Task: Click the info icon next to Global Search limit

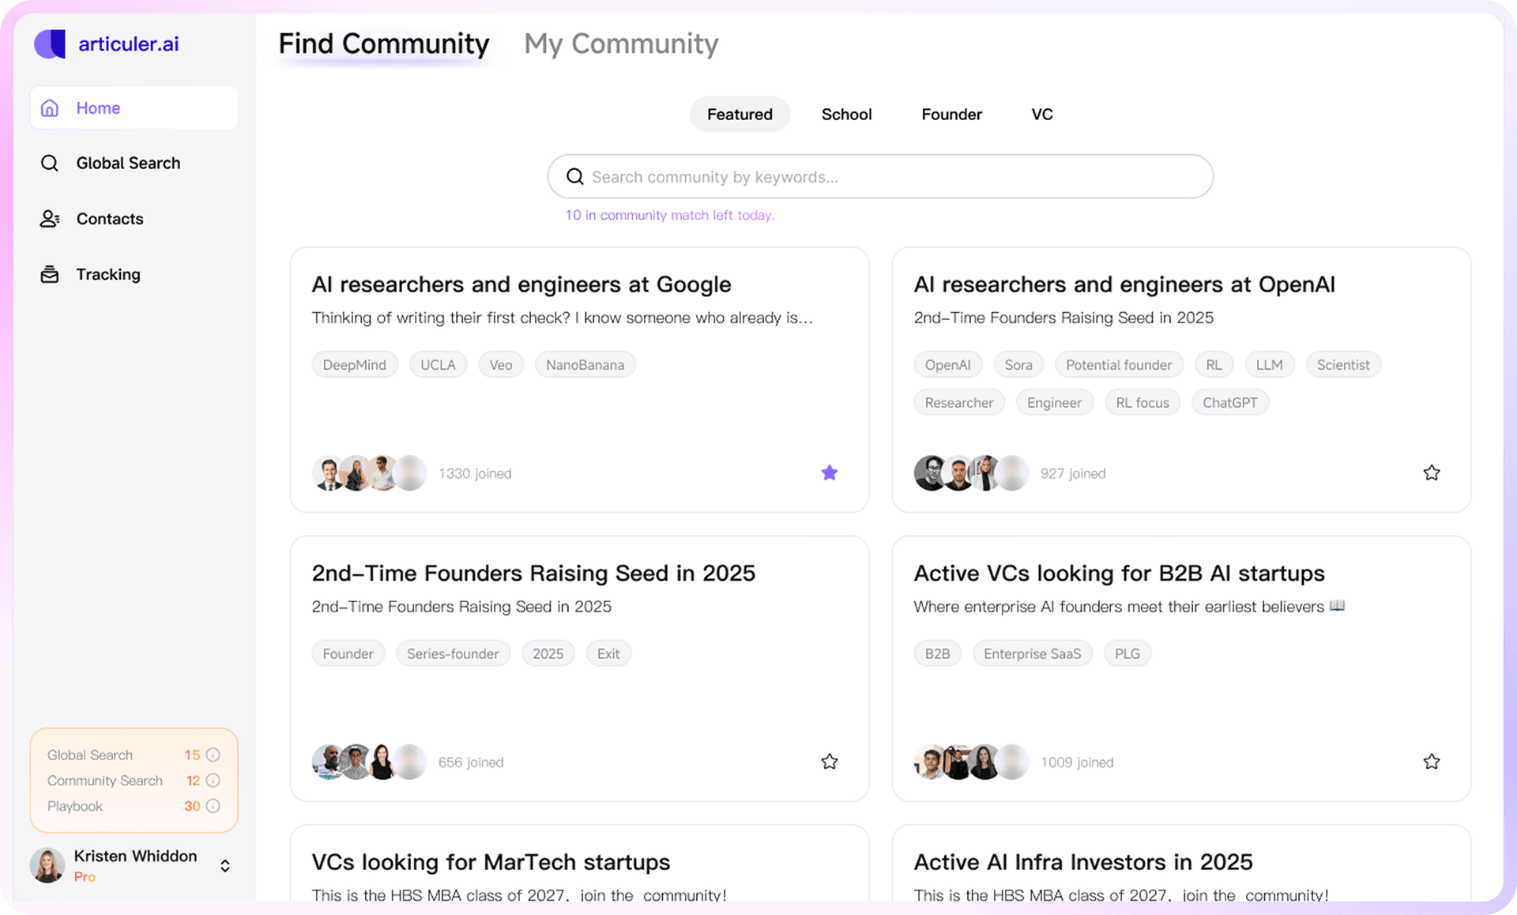Action: click(213, 755)
